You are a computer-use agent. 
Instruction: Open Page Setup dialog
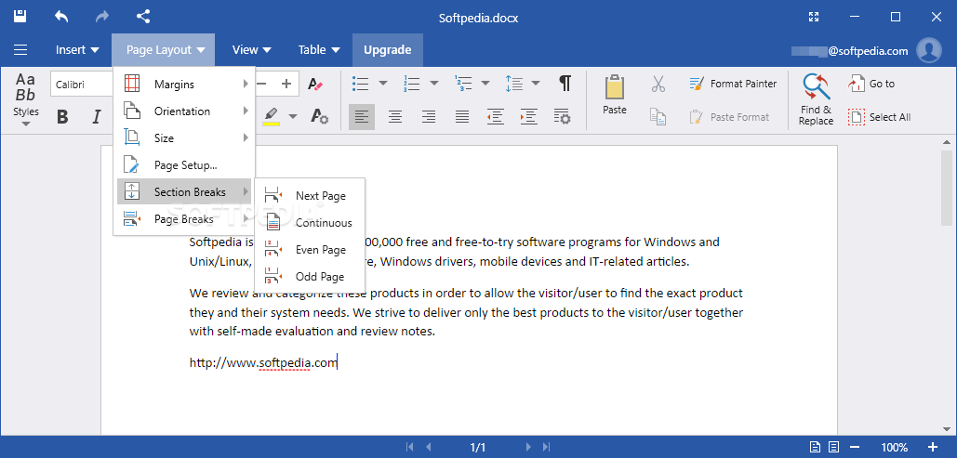[186, 164]
